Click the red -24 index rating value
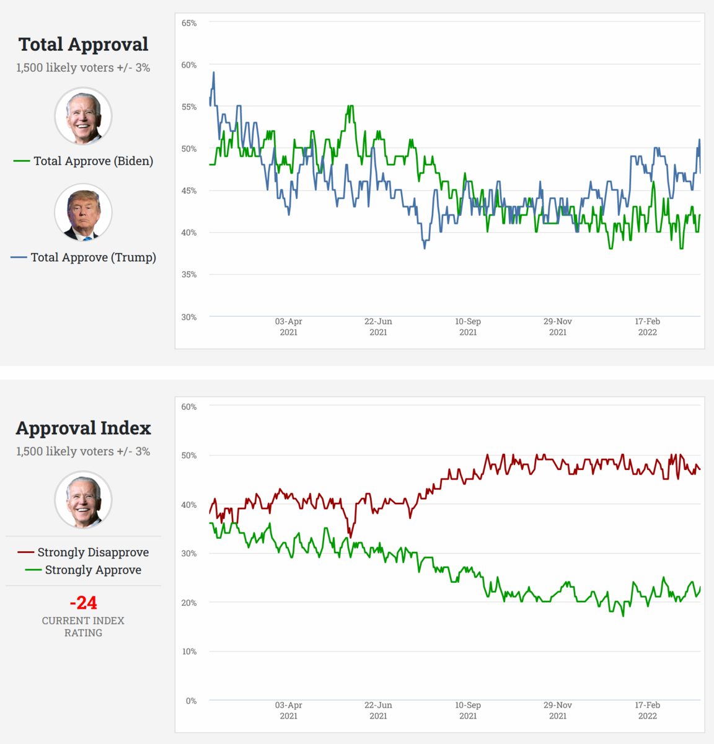This screenshot has height=744, width=714. click(x=83, y=603)
